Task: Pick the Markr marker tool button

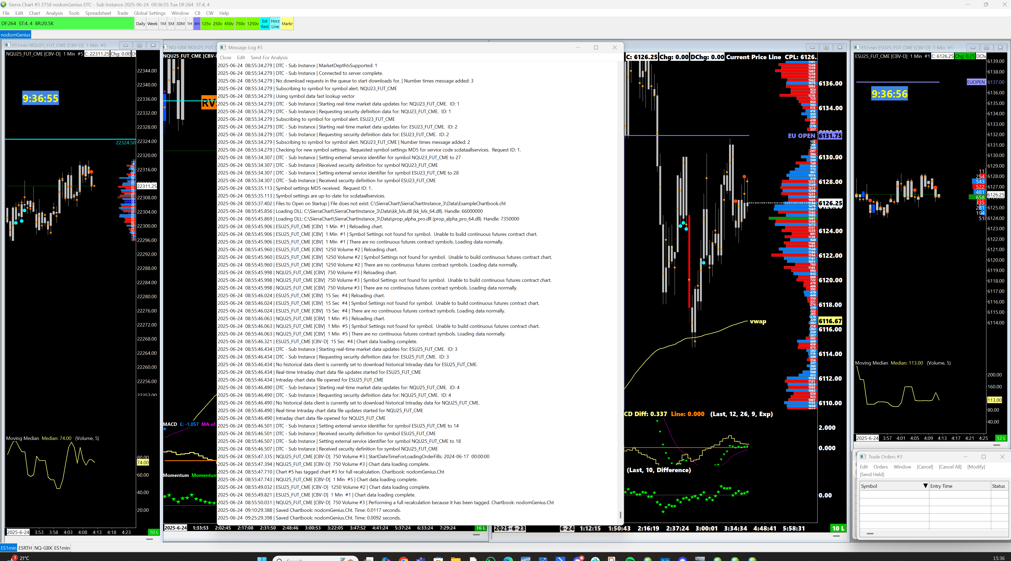Action: click(287, 24)
